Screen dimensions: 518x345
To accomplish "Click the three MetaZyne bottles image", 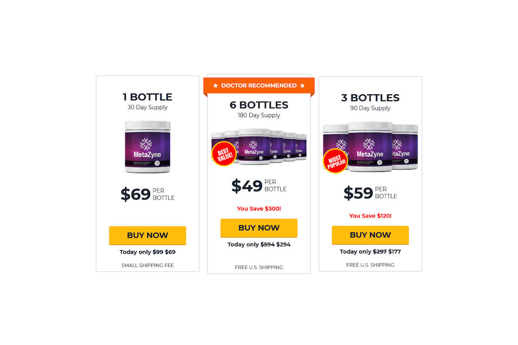I will click(370, 147).
